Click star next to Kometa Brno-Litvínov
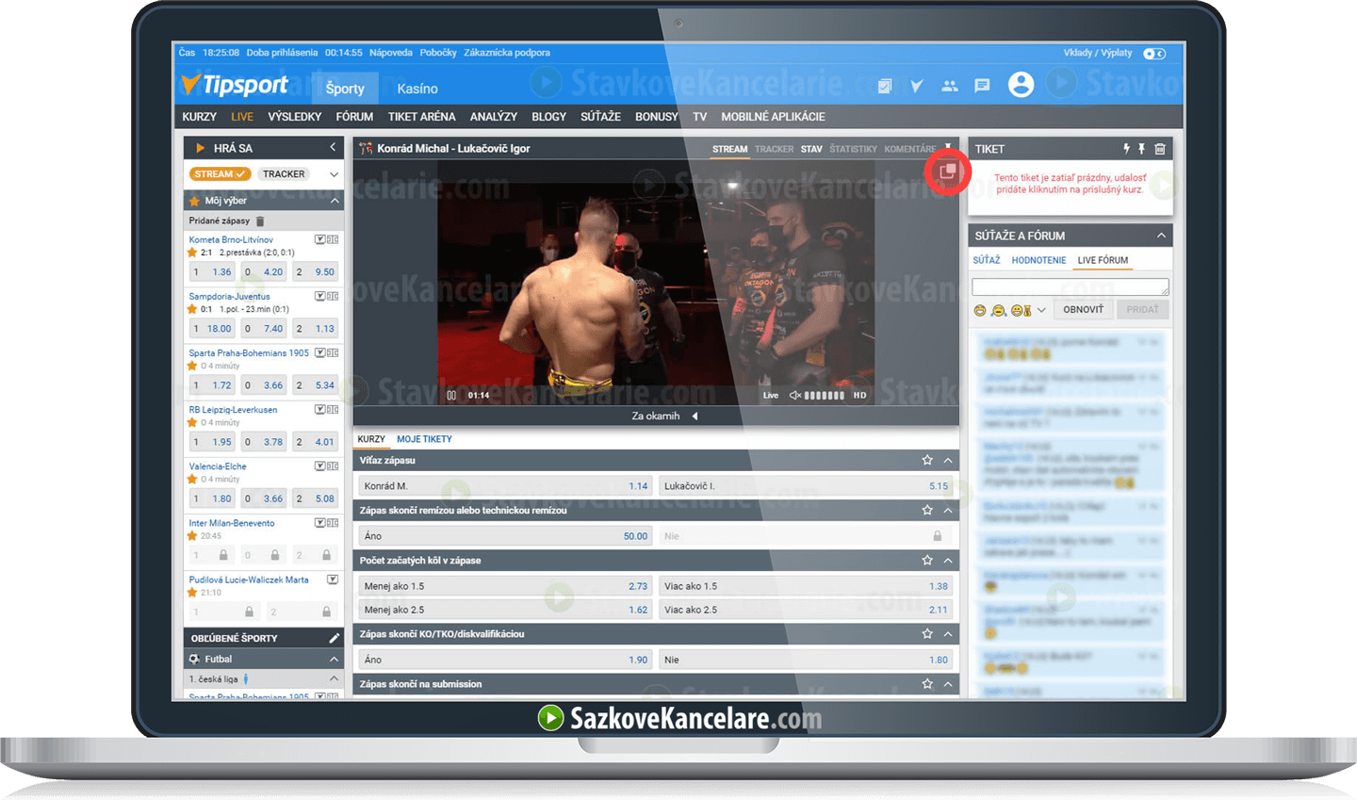This screenshot has height=800, width=1357. pyautogui.click(x=192, y=253)
